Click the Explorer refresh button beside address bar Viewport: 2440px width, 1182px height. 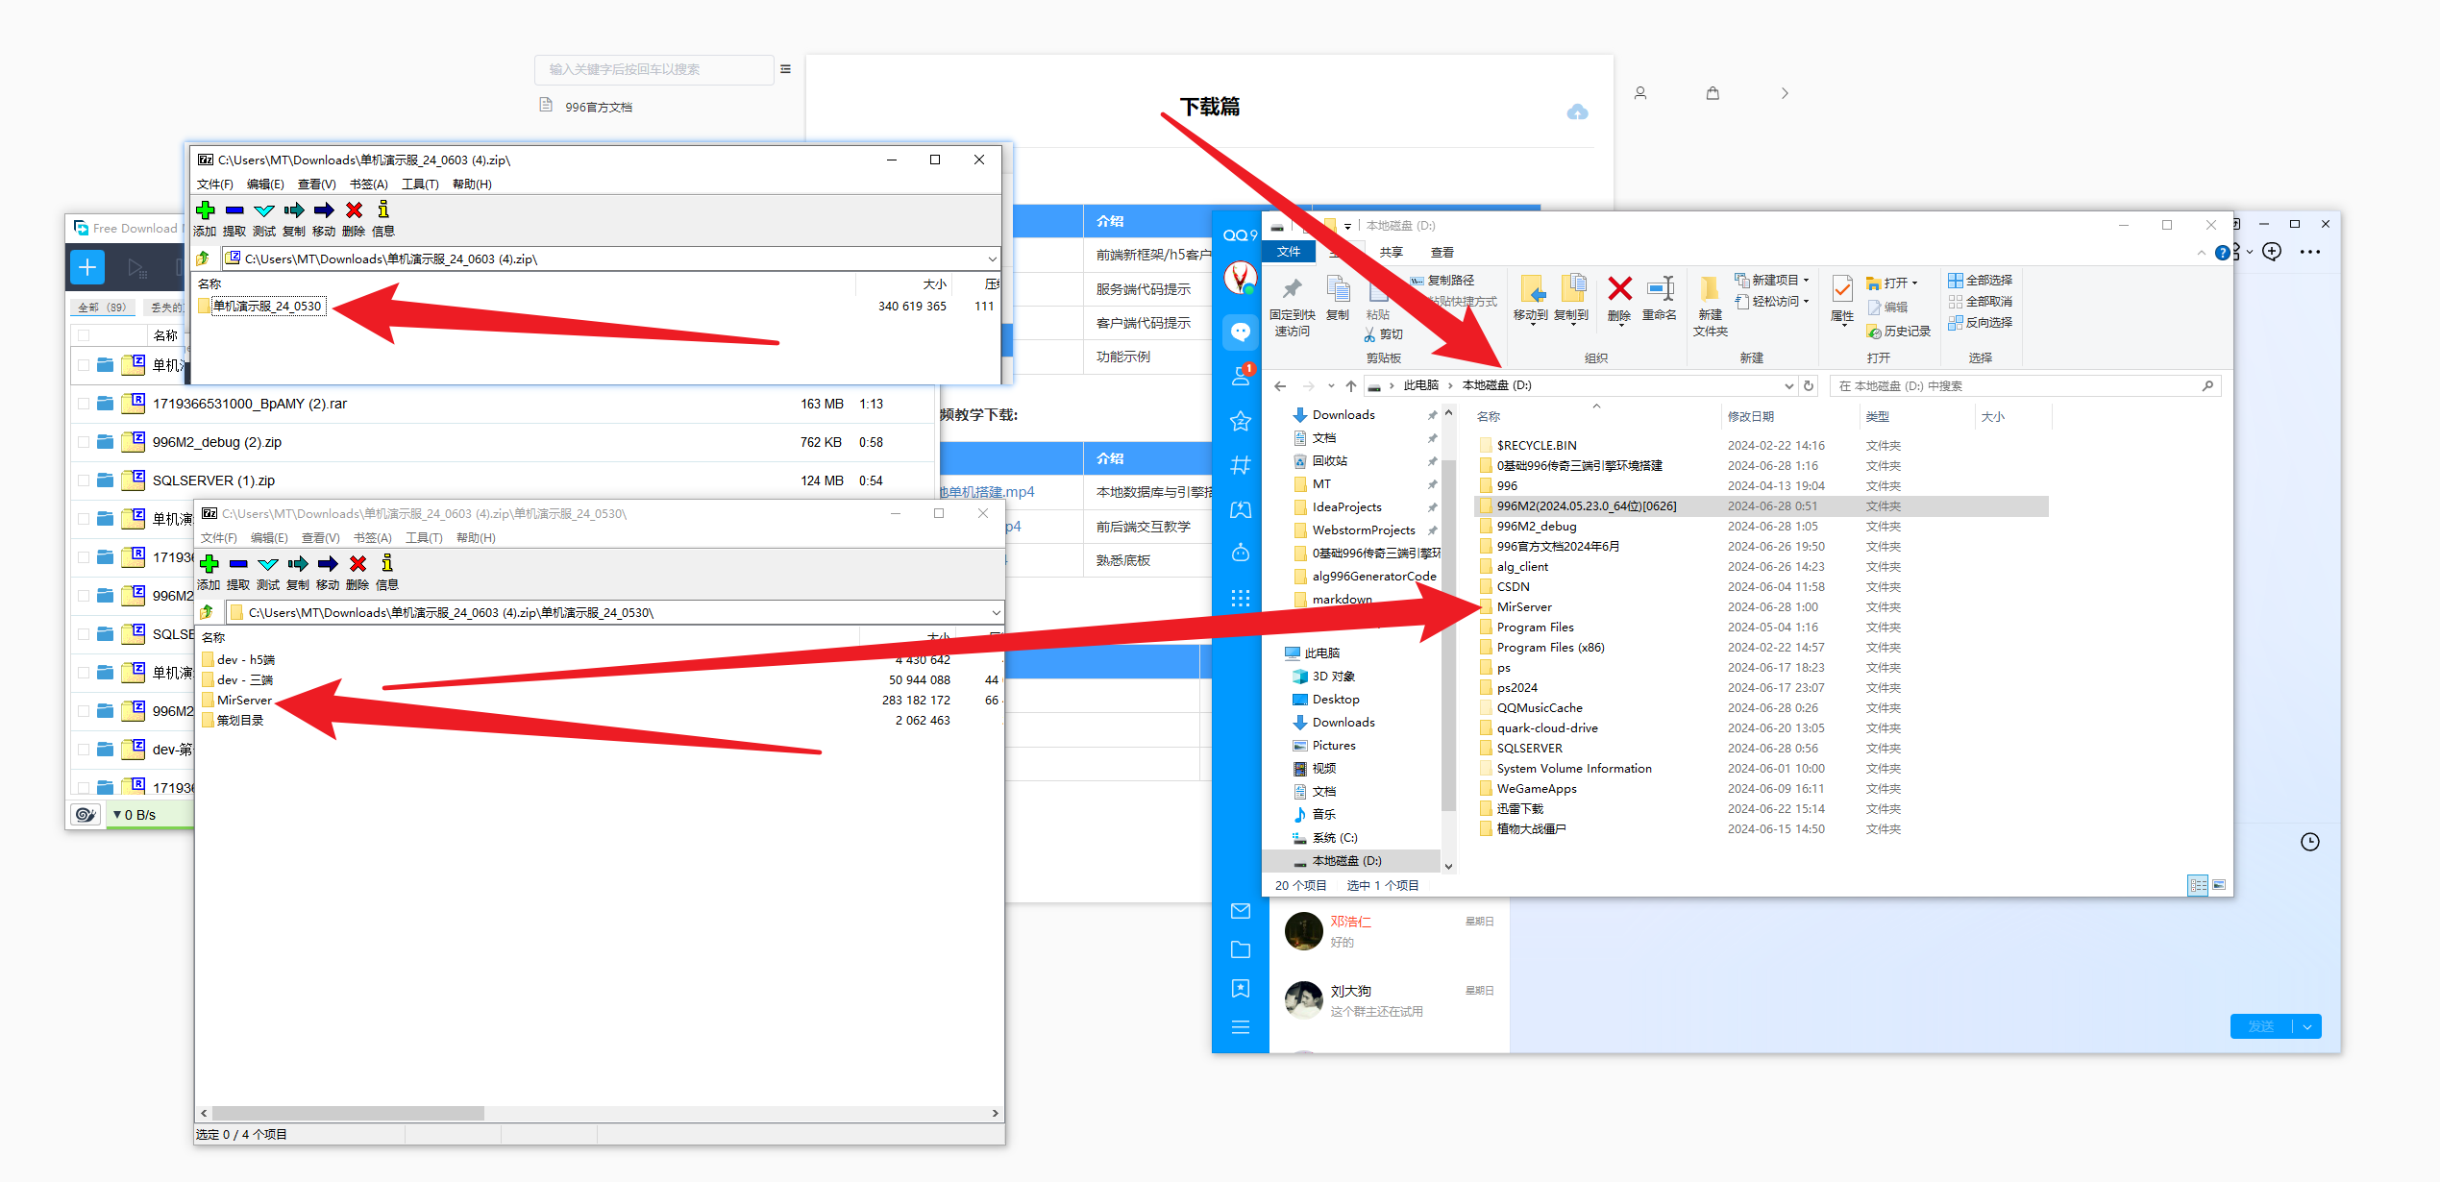1809,385
